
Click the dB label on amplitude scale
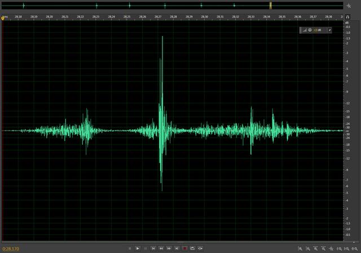coord(347,22)
